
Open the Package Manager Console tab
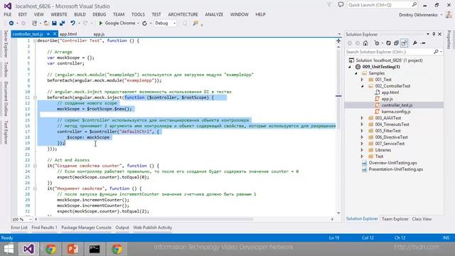point(86,228)
